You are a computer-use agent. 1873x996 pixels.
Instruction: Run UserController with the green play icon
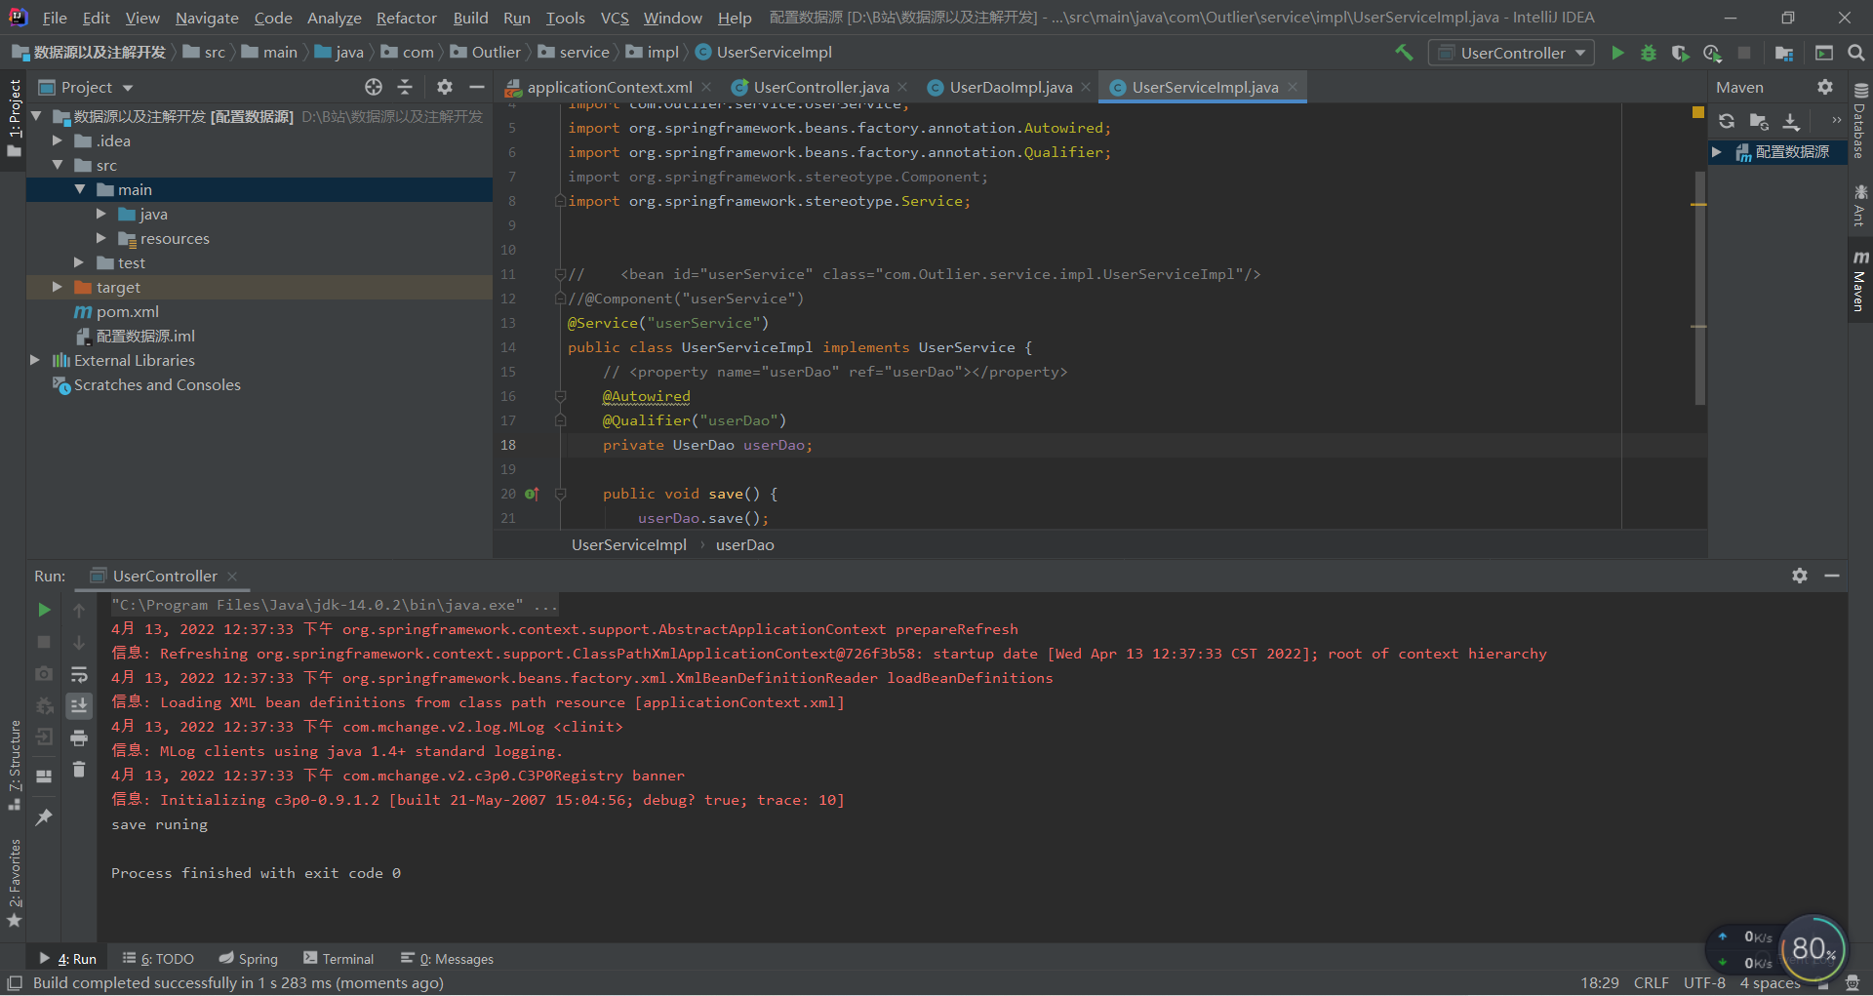[x=1617, y=53]
